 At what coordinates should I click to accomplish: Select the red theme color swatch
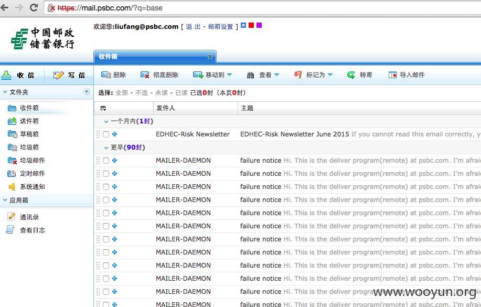point(251,25)
